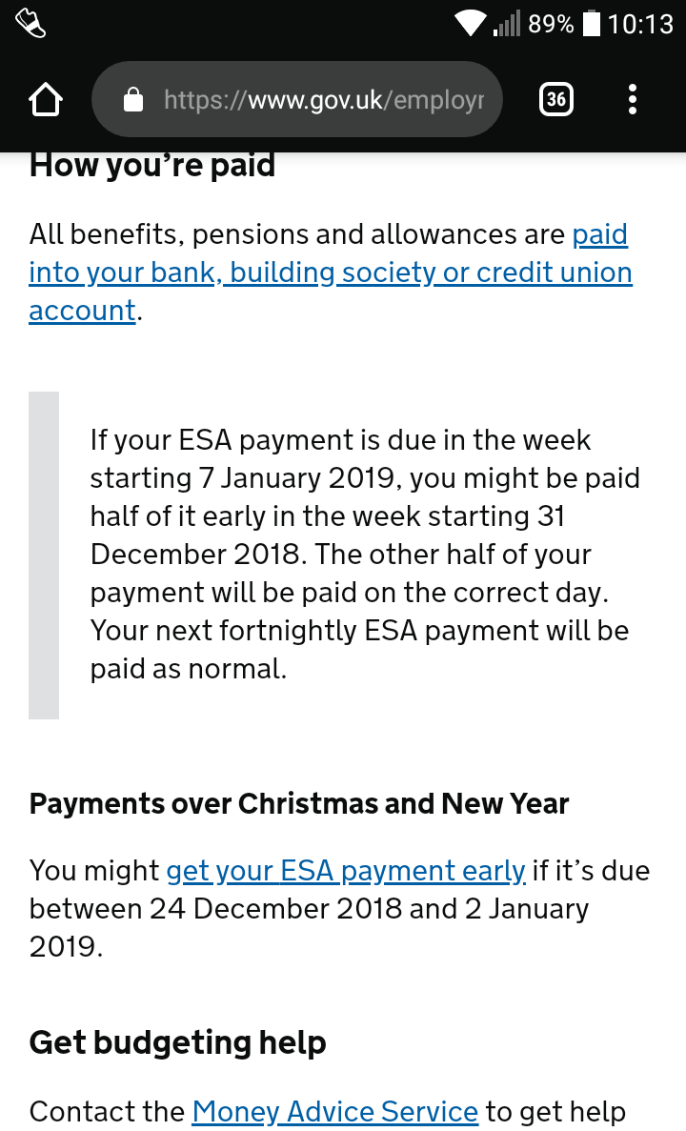This screenshot has height=1131, width=686.
Task: Open 'paid into your bank' account link
Action: pyautogui.click(x=331, y=272)
